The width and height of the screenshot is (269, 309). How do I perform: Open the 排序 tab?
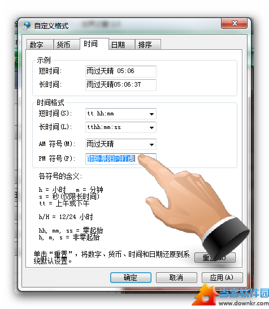[x=148, y=45]
